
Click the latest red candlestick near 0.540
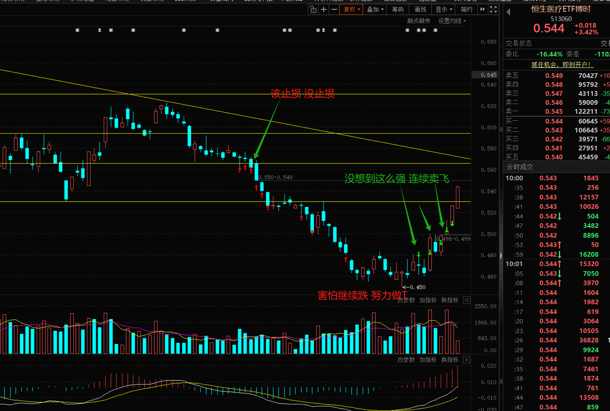(x=457, y=197)
